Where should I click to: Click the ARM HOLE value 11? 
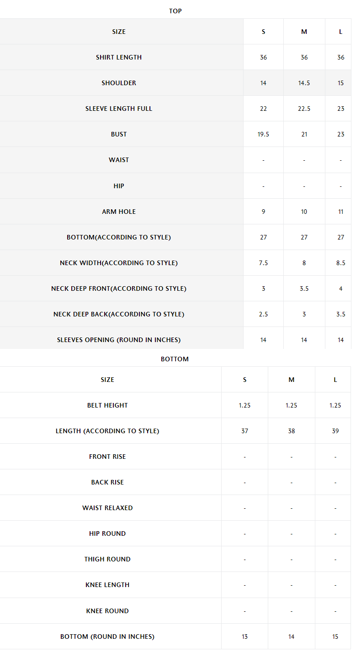[340, 212]
